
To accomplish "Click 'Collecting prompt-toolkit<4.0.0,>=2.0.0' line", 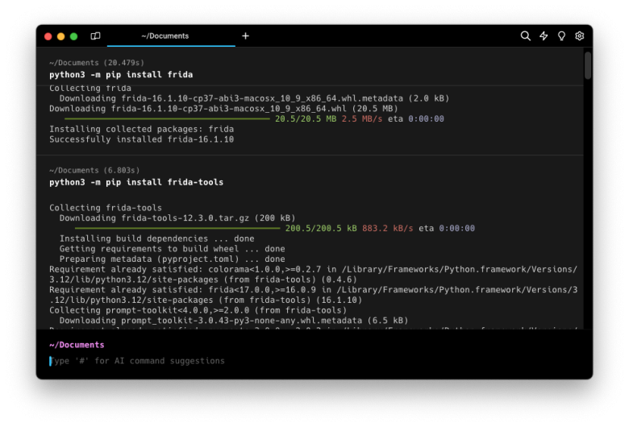I will point(198,310).
